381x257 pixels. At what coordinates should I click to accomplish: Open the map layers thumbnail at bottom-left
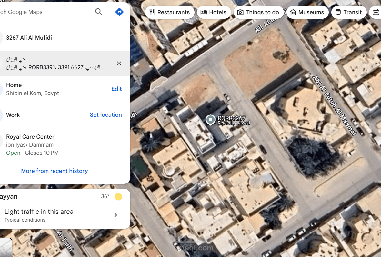coord(6,248)
